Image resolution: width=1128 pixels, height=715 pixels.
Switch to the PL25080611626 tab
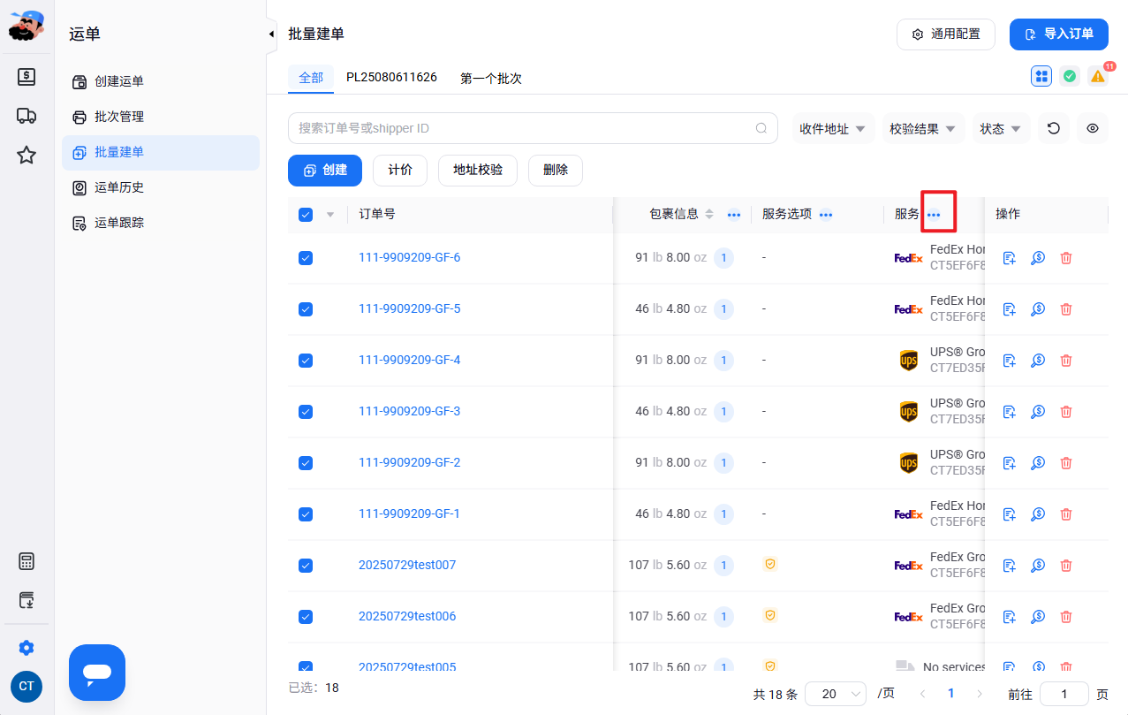[x=391, y=77]
